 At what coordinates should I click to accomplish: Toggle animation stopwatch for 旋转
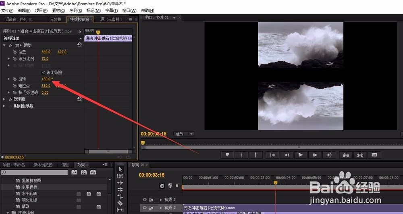[x=15, y=79]
